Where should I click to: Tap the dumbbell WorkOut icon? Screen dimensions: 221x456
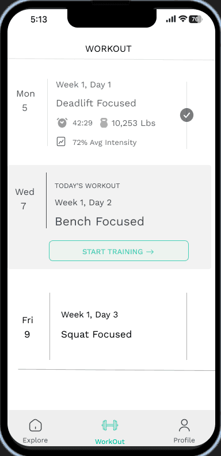pyautogui.click(x=110, y=425)
